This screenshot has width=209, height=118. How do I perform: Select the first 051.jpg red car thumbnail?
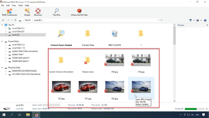(61, 87)
